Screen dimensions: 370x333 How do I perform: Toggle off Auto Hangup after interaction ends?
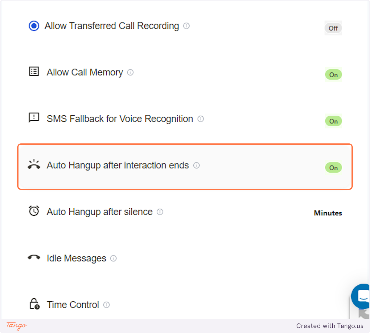click(x=333, y=167)
